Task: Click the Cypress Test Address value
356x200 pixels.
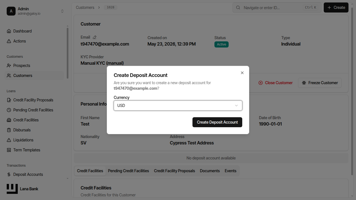Action: [192, 143]
